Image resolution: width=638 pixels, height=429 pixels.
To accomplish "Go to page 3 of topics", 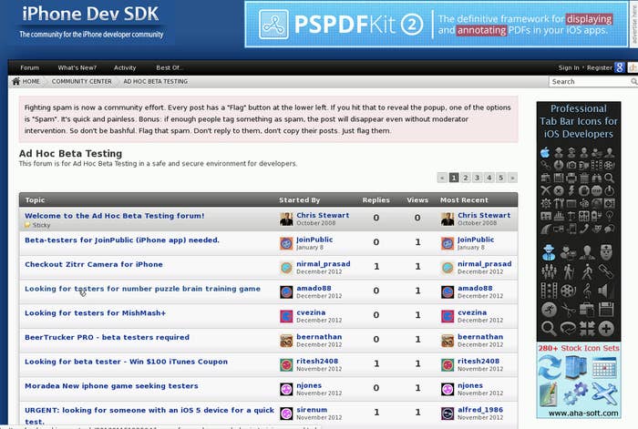I will point(478,178).
